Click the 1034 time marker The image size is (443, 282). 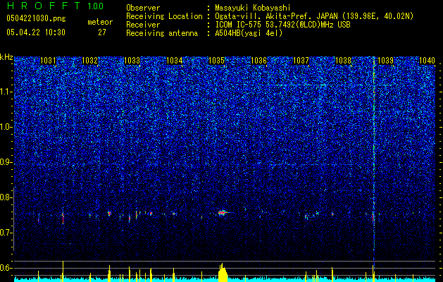[175, 61]
